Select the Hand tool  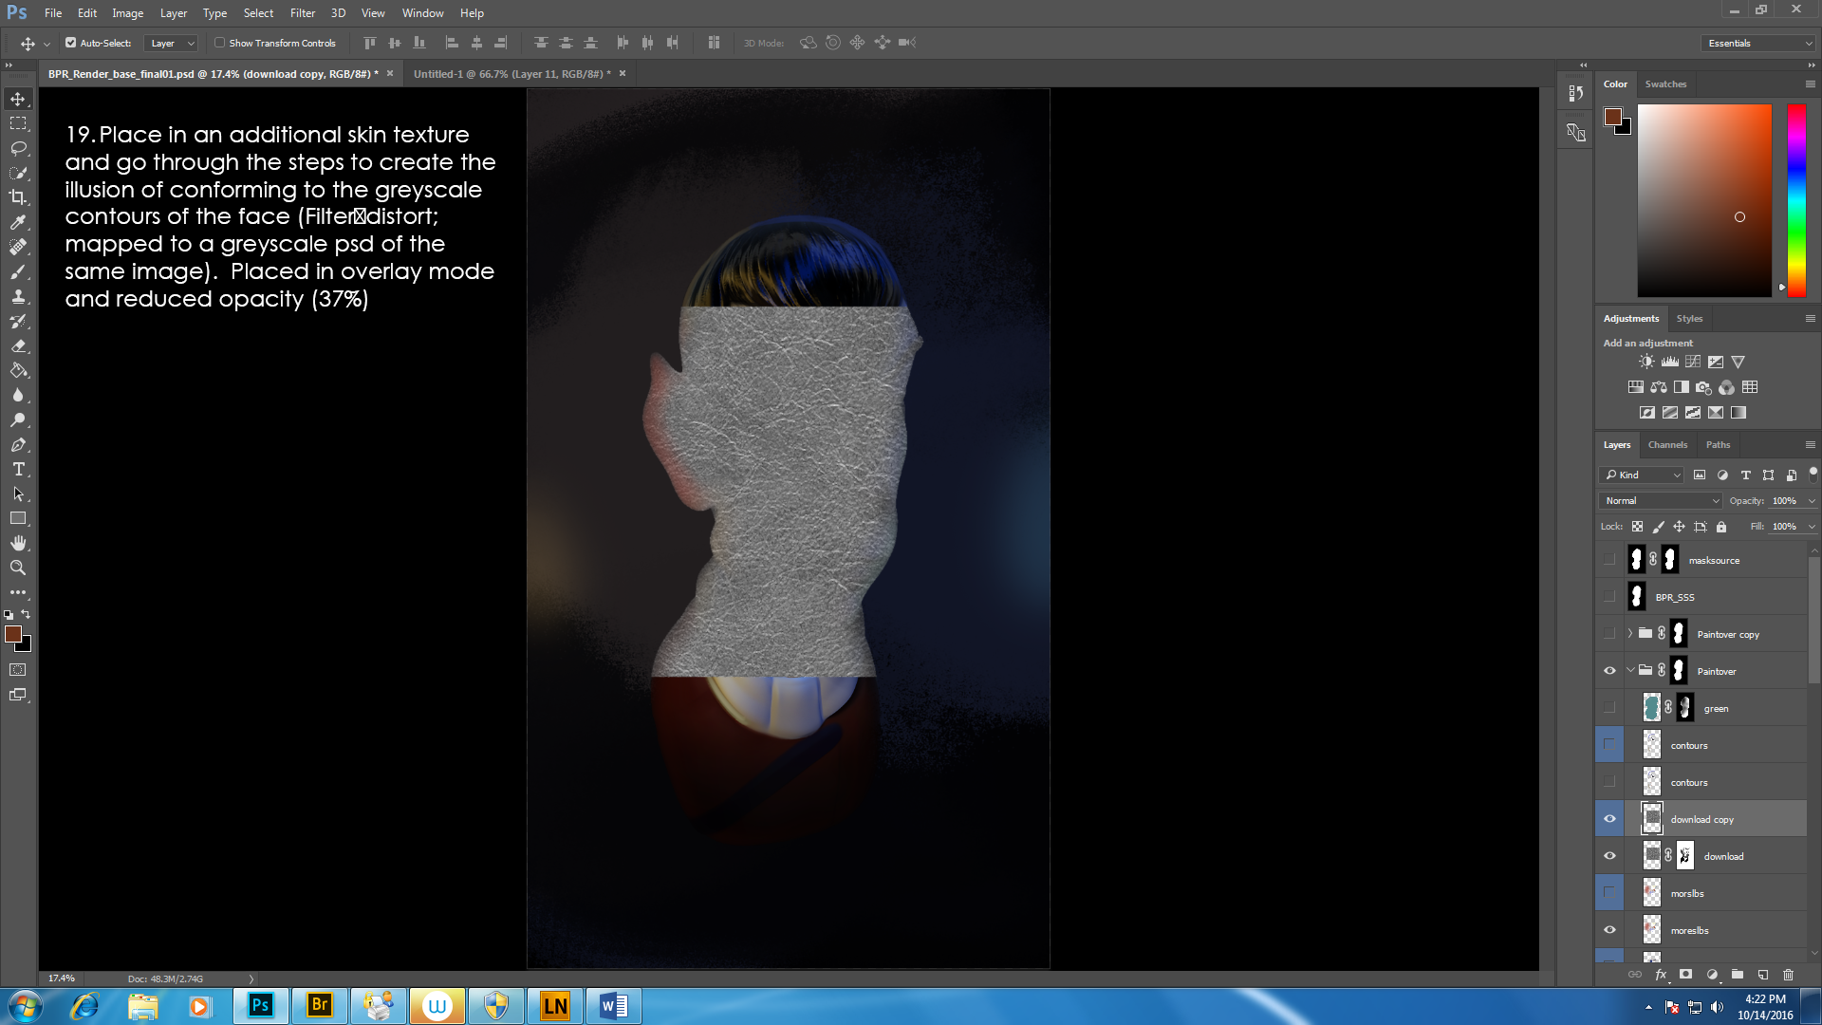[x=18, y=543]
